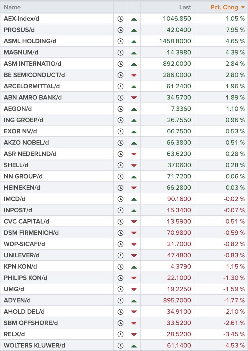Click the green up arrow in PROSUS row
Screen dimensions: 248x351
tap(134, 30)
